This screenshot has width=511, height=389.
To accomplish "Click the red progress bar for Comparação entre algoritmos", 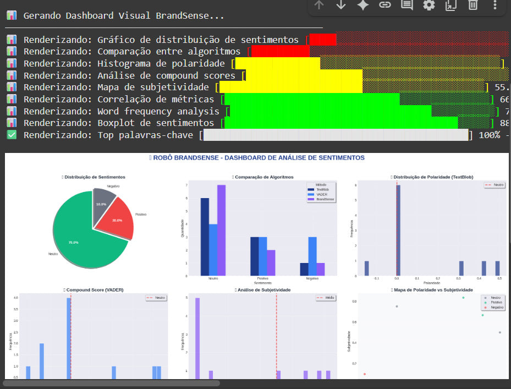I will coord(281,51).
